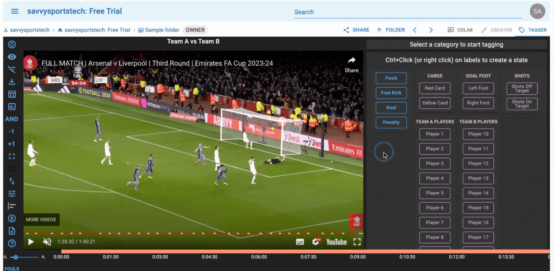The width and height of the screenshot is (554, 271).
Task: Open savvysportstech user breadcrumb
Action: tap(27, 30)
